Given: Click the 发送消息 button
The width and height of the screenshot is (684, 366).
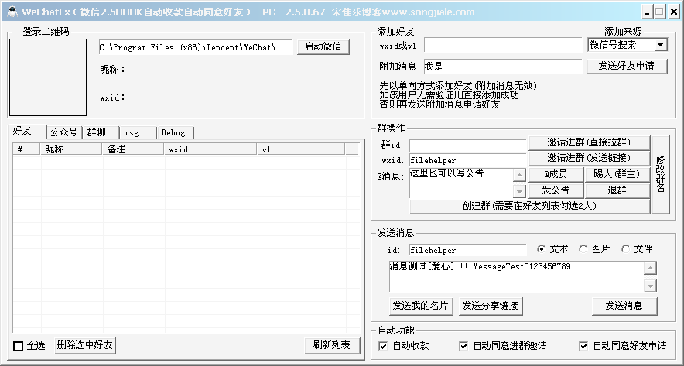Looking at the screenshot, I should 624,306.
